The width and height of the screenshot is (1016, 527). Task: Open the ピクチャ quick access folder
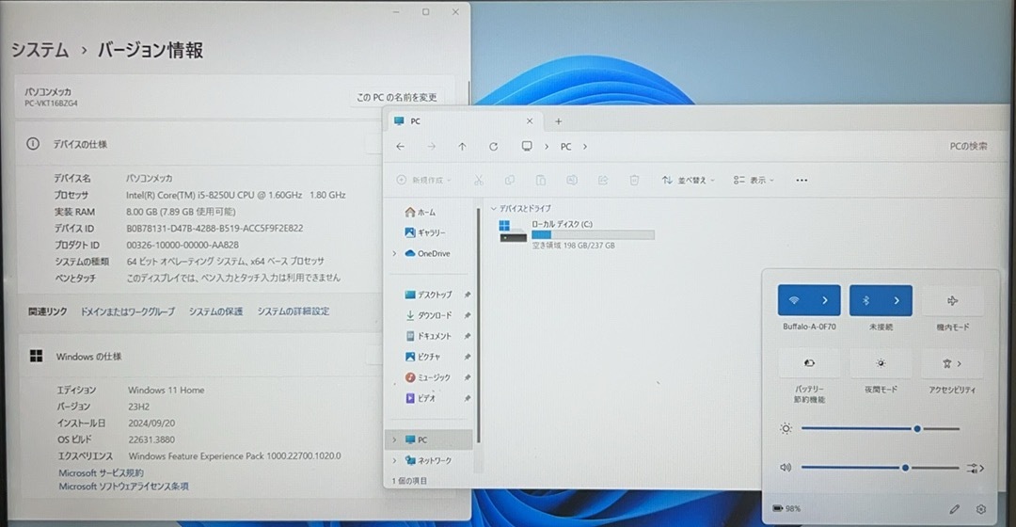pos(422,357)
